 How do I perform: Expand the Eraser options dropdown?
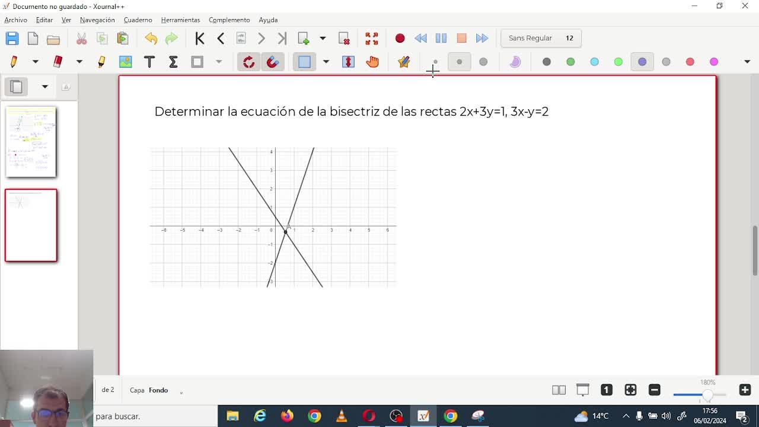point(79,62)
